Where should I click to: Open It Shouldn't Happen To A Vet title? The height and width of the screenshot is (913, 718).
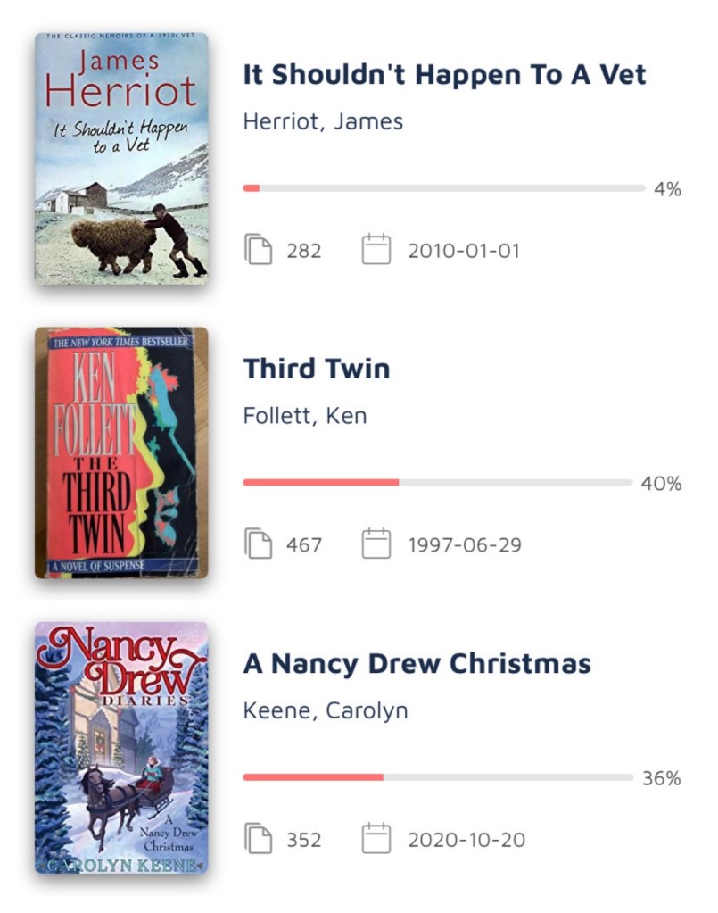[444, 75]
